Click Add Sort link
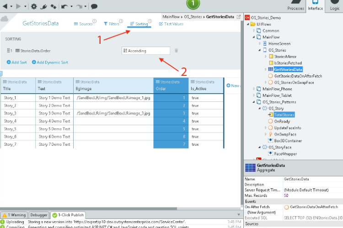343x228 pixels. click(x=17, y=62)
